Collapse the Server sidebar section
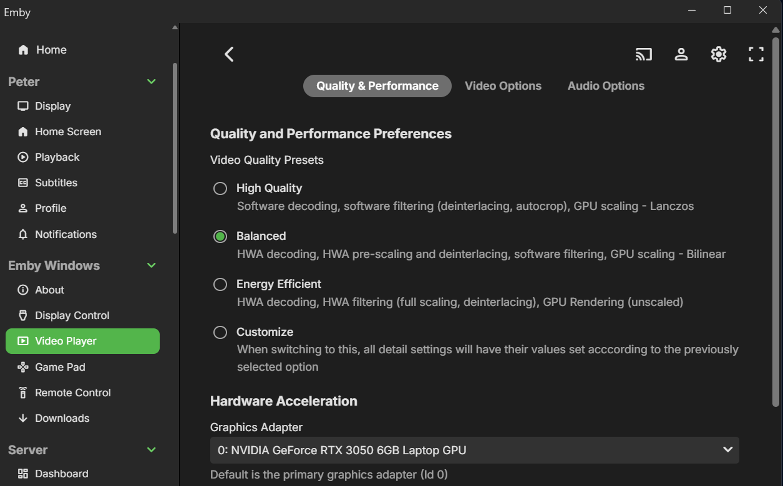 pyautogui.click(x=151, y=450)
